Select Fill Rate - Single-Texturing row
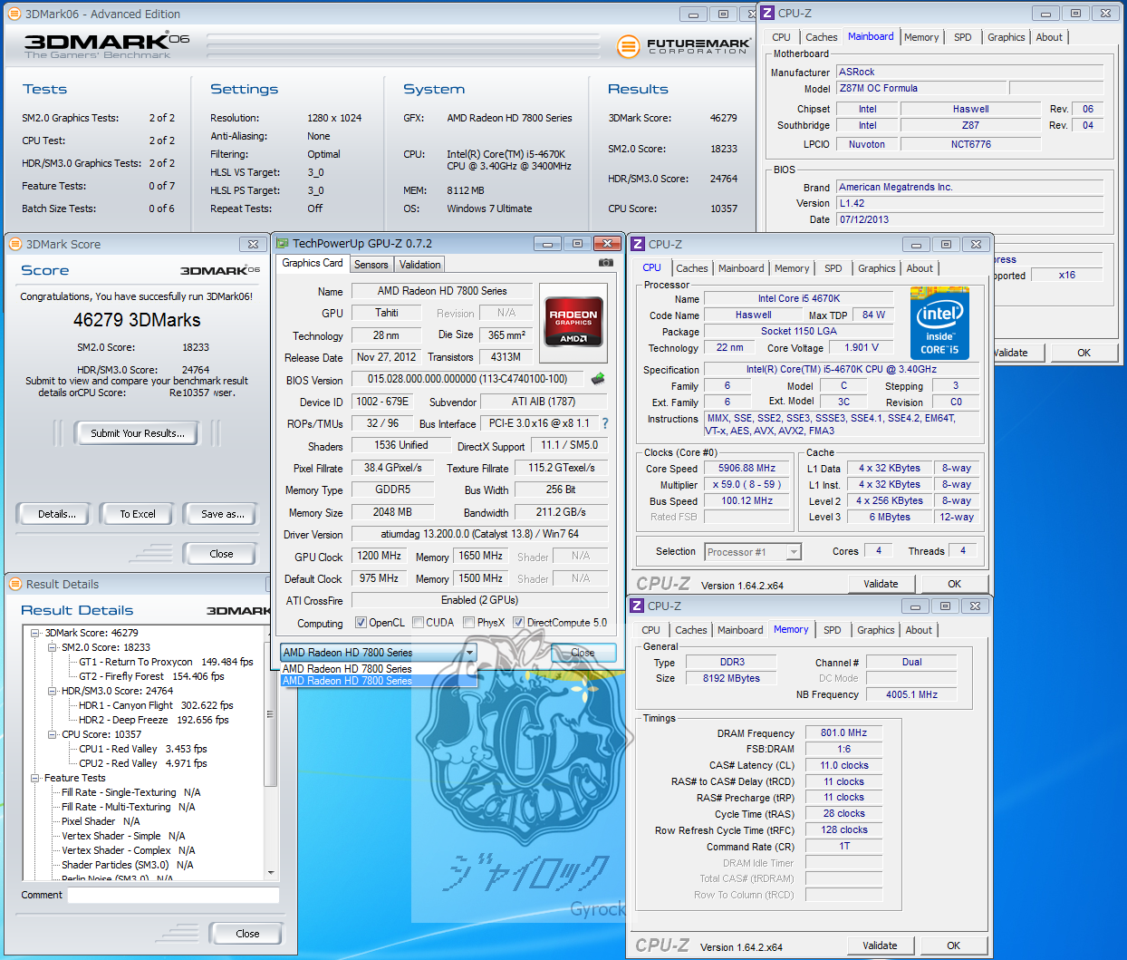The width and height of the screenshot is (1127, 960). point(130,792)
